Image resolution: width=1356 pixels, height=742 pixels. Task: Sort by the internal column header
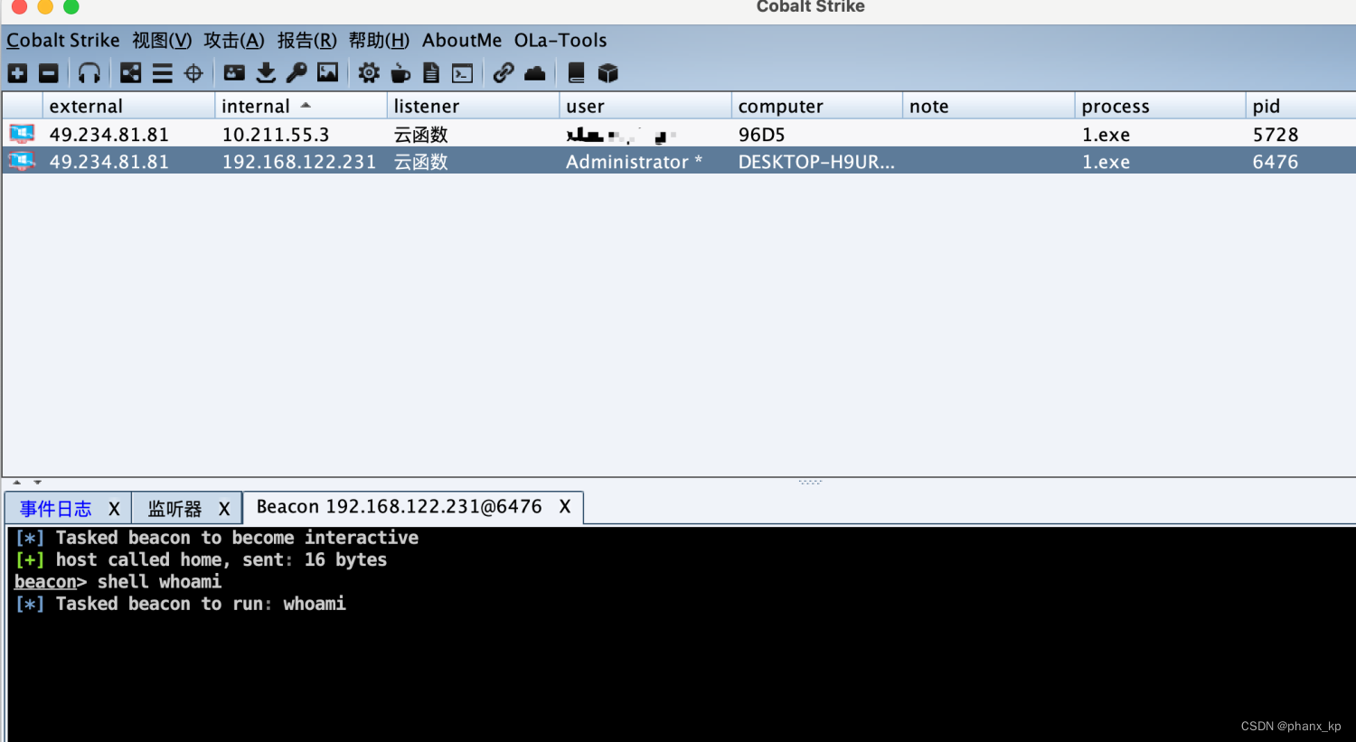pos(301,106)
